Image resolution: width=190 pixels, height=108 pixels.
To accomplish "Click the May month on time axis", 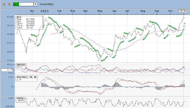I will click(x=100, y=11).
